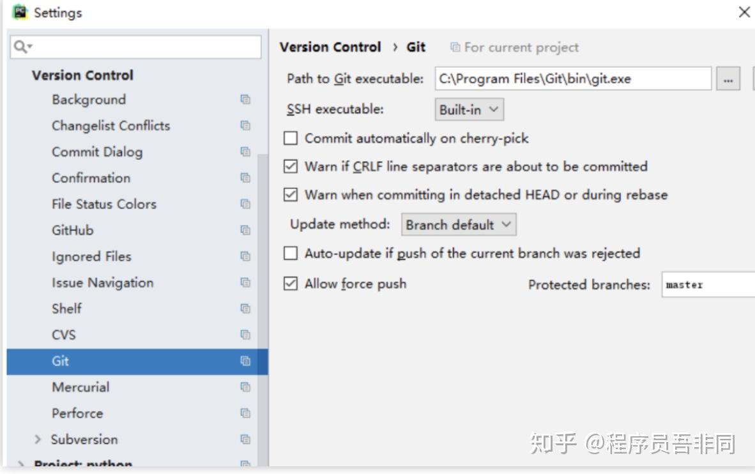Screen dimensions: 755x474
Task: Click the search magnifier icon in settings
Action: (21, 47)
